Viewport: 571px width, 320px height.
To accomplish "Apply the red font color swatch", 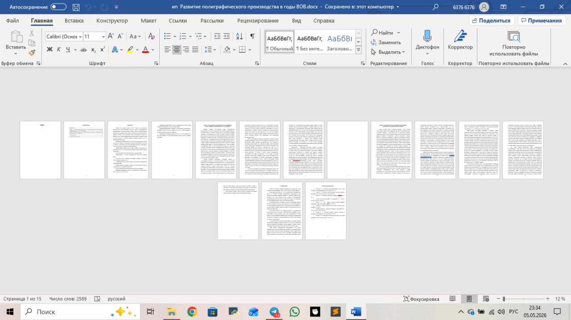I will pyautogui.click(x=145, y=50).
